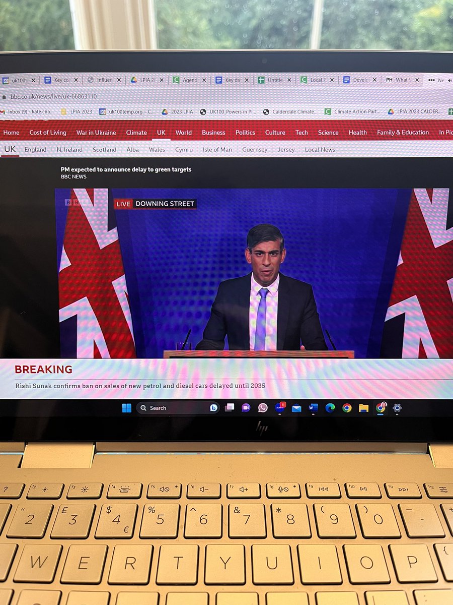
Task: Open the Climate news section
Action: (x=136, y=133)
